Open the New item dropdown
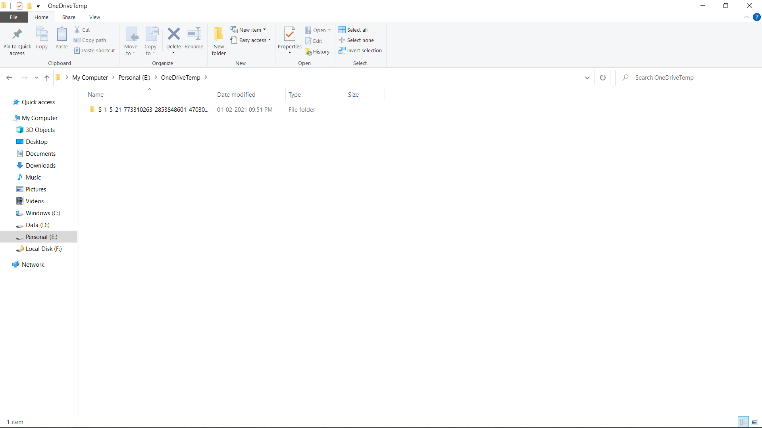Image resolution: width=762 pixels, height=428 pixels. [x=248, y=29]
